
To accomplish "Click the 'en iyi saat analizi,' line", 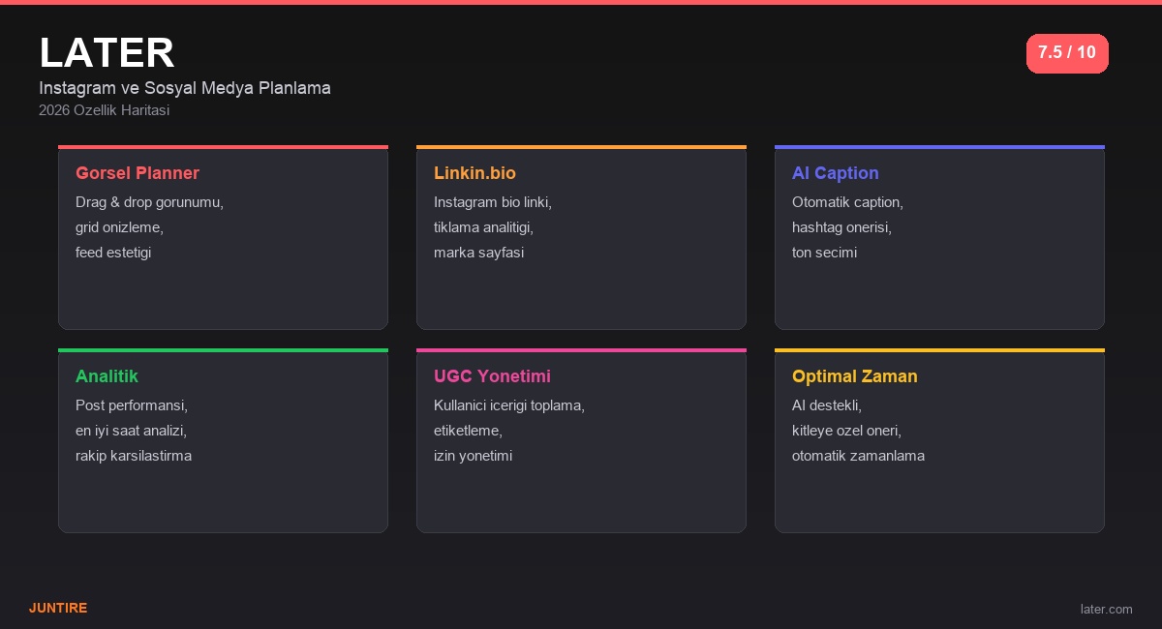I will coord(131,431).
